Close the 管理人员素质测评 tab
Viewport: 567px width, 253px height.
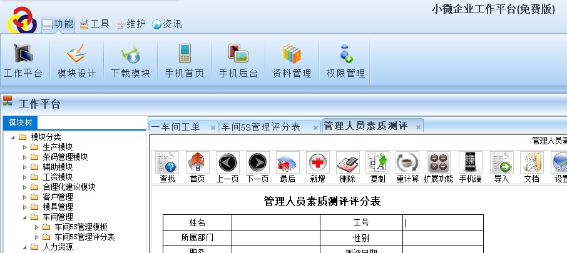[x=418, y=127]
